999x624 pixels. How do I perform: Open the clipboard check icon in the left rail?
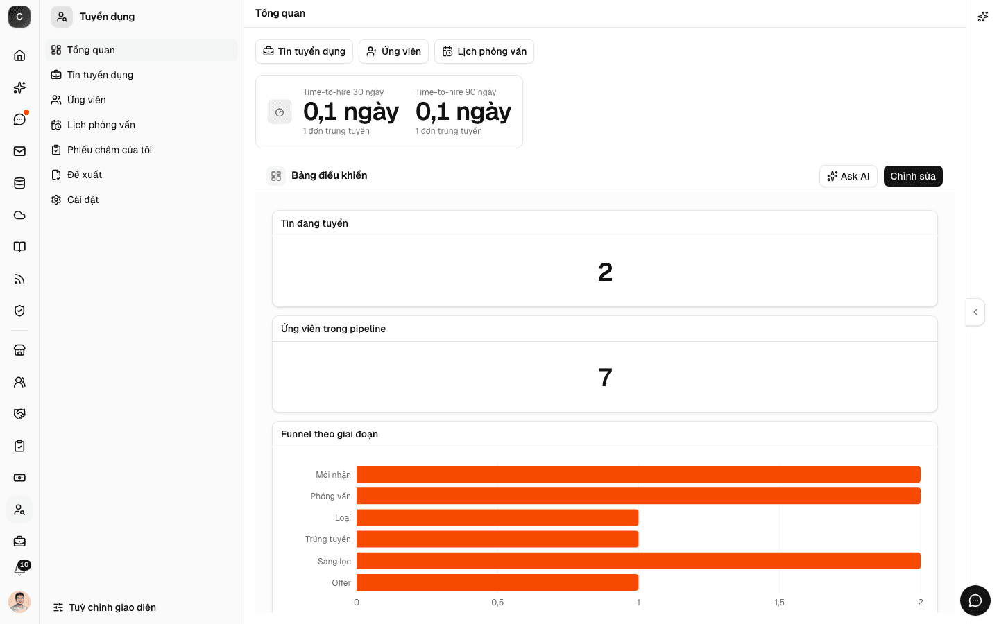[x=19, y=446]
